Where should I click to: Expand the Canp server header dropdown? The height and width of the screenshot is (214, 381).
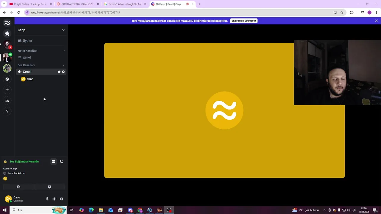[63, 30]
